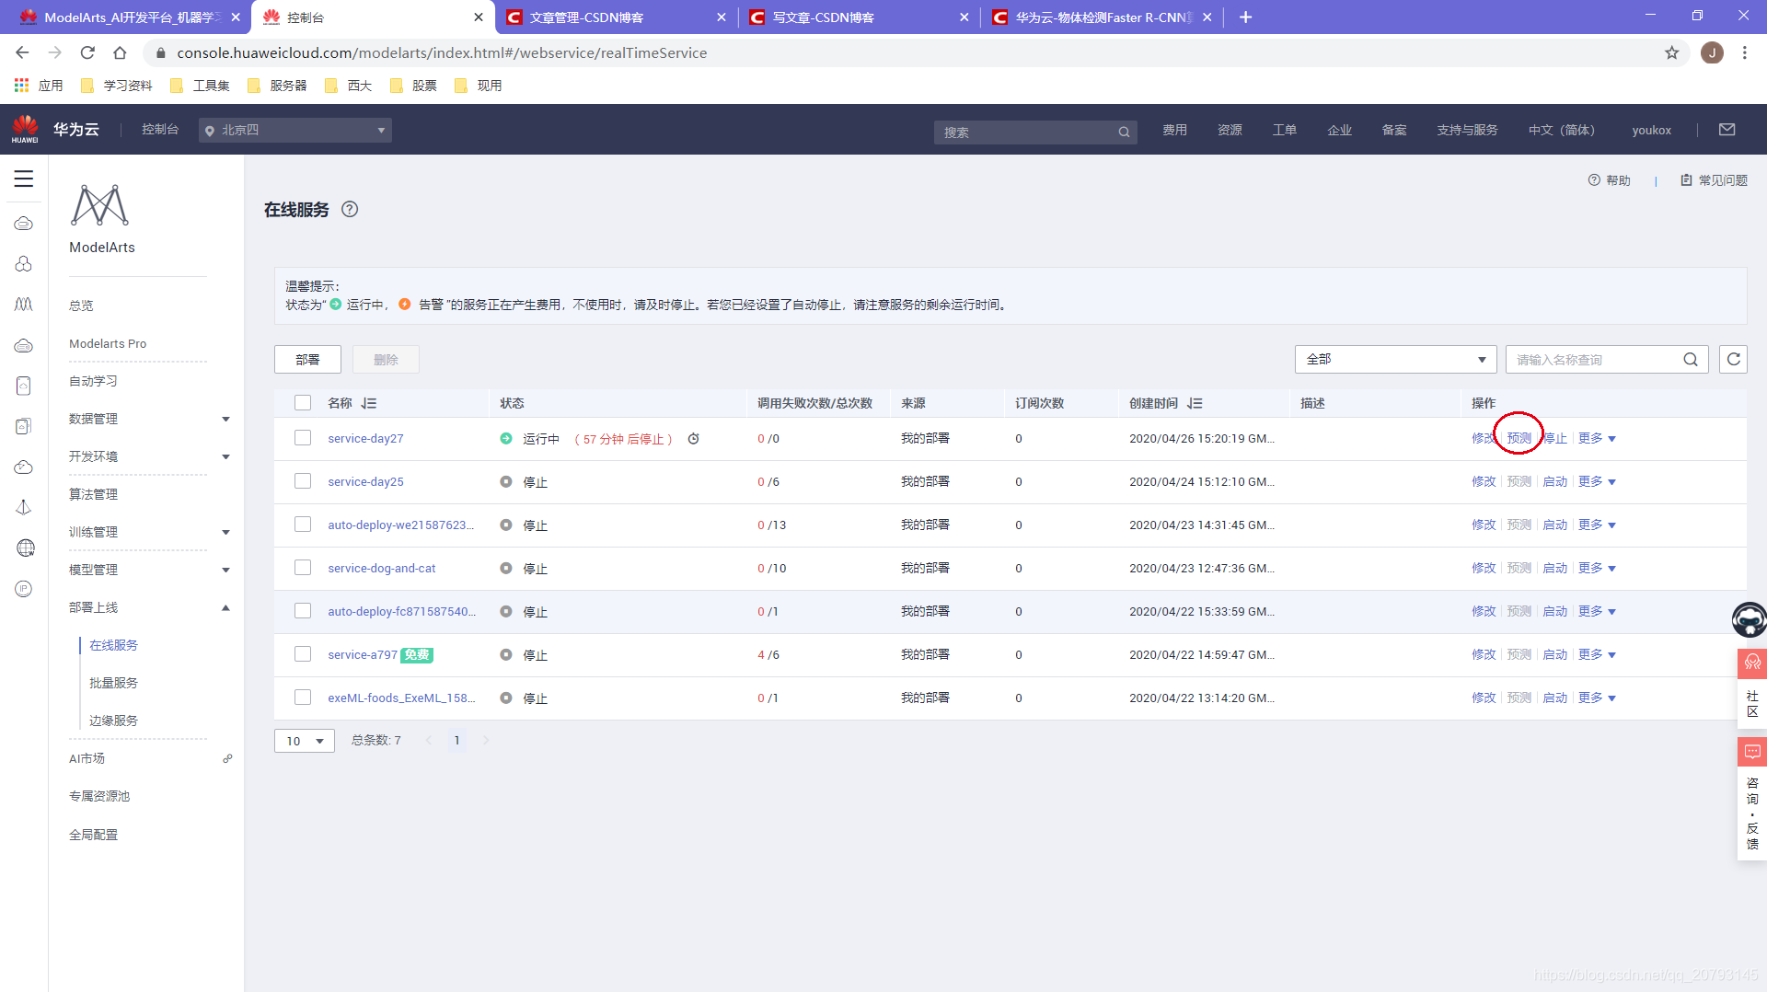Viewport: 1767px width, 992px height.
Task: Check the service-day27 row checkbox
Action: click(x=303, y=438)
